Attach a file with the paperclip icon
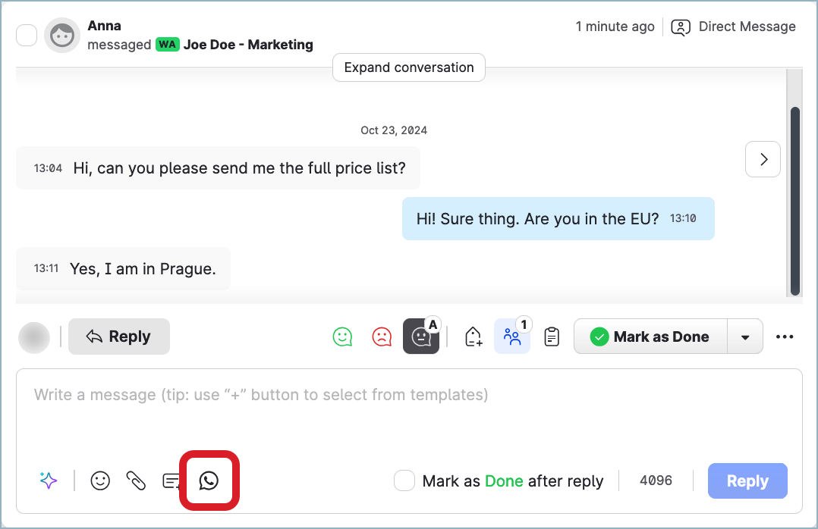 (x=136, y=480)
